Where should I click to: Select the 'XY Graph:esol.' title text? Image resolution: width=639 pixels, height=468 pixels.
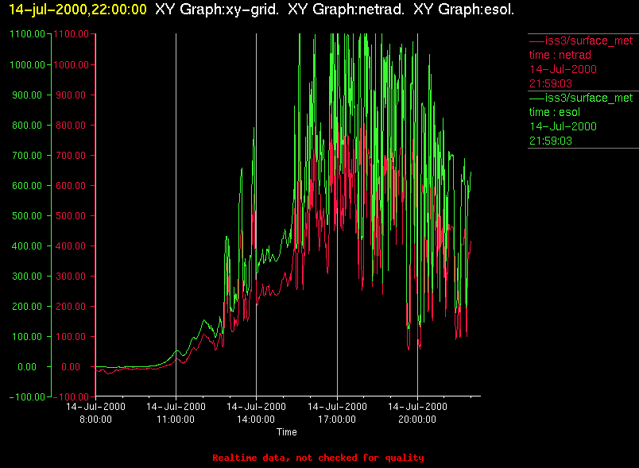pyautogui.click(x=464, y=10)
